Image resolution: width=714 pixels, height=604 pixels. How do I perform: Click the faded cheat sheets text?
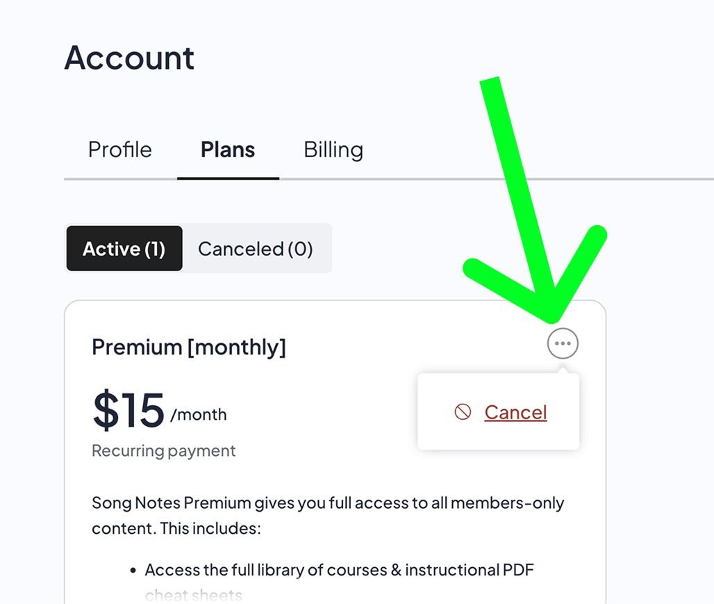point(193,595)
